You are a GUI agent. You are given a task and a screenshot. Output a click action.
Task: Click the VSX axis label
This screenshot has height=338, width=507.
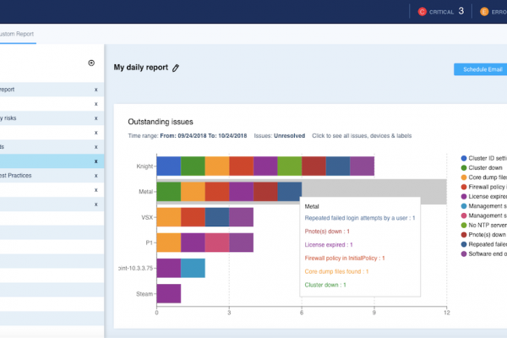pos(147,217)
